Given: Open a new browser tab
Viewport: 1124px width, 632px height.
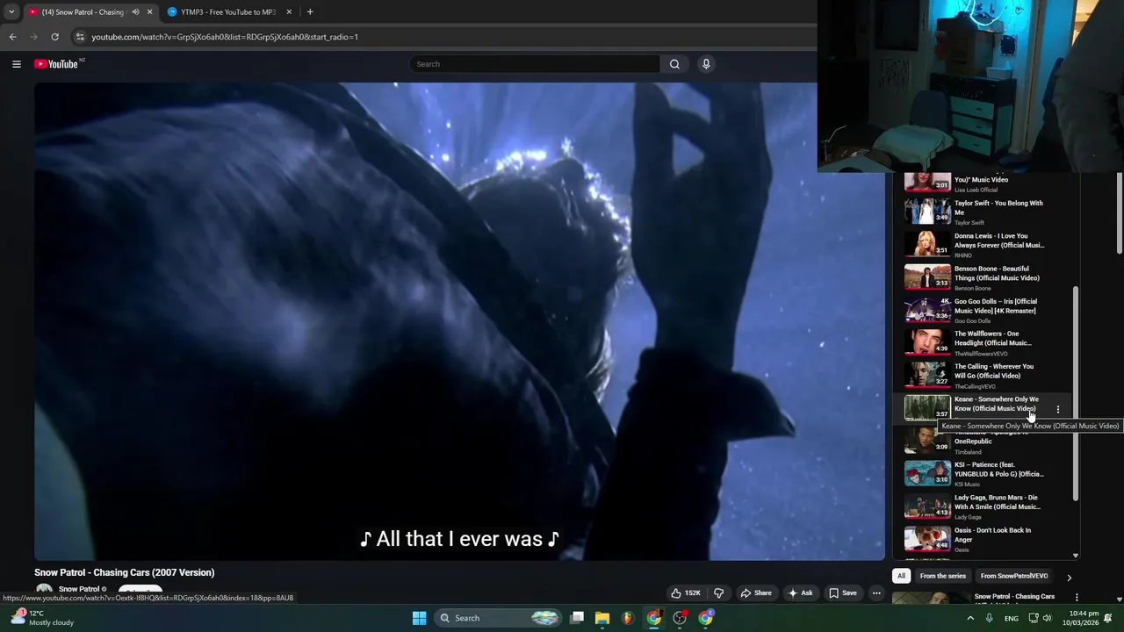Looking at the screenshot, I should (310, 12).
